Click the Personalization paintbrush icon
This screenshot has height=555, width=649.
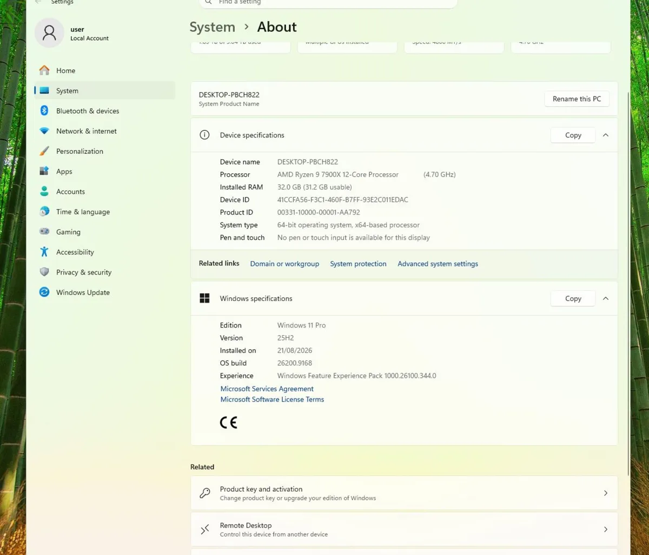44,151
